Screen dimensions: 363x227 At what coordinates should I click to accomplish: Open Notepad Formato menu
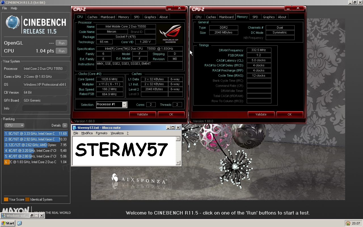point(102,133)
